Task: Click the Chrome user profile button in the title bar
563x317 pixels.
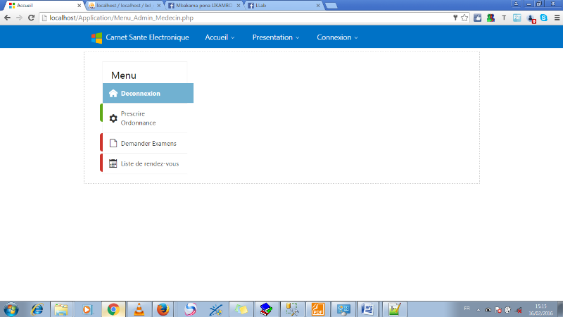Action: [516, 4]
